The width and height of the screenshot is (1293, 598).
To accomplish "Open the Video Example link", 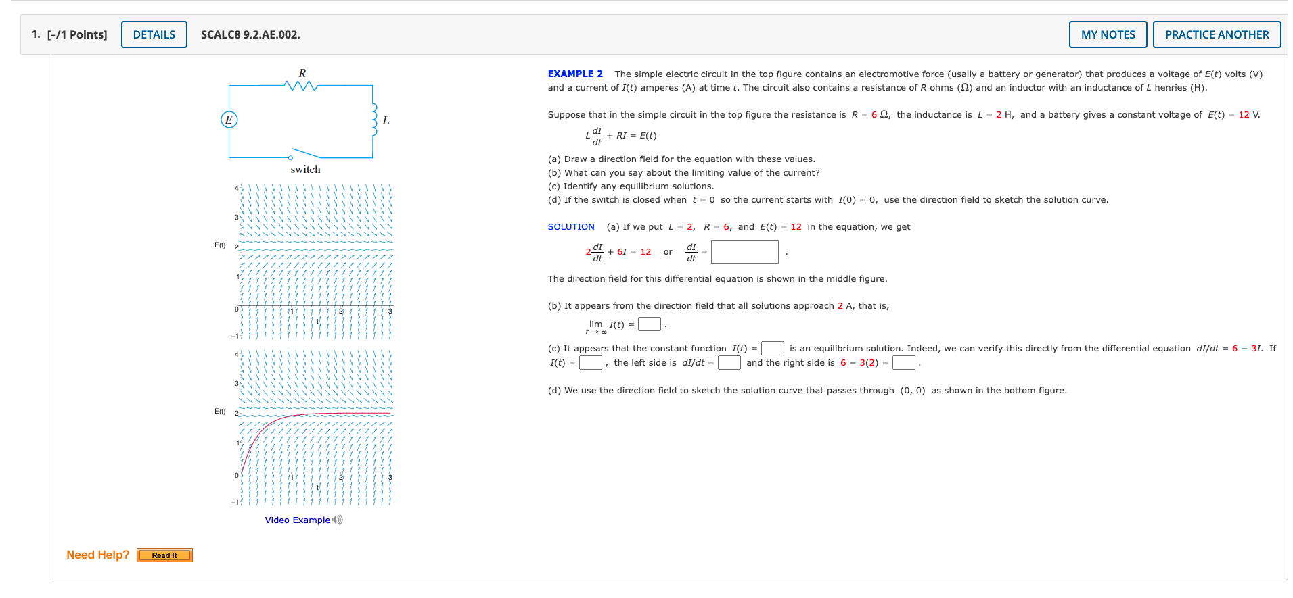I will (298, 520).
